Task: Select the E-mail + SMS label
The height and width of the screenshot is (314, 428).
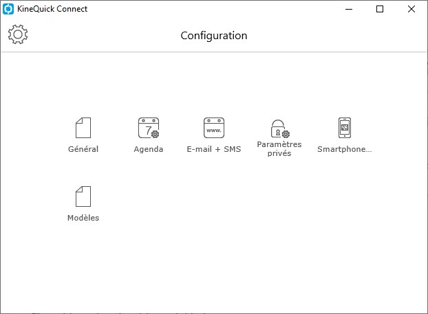Action: (x=214, y=149)
